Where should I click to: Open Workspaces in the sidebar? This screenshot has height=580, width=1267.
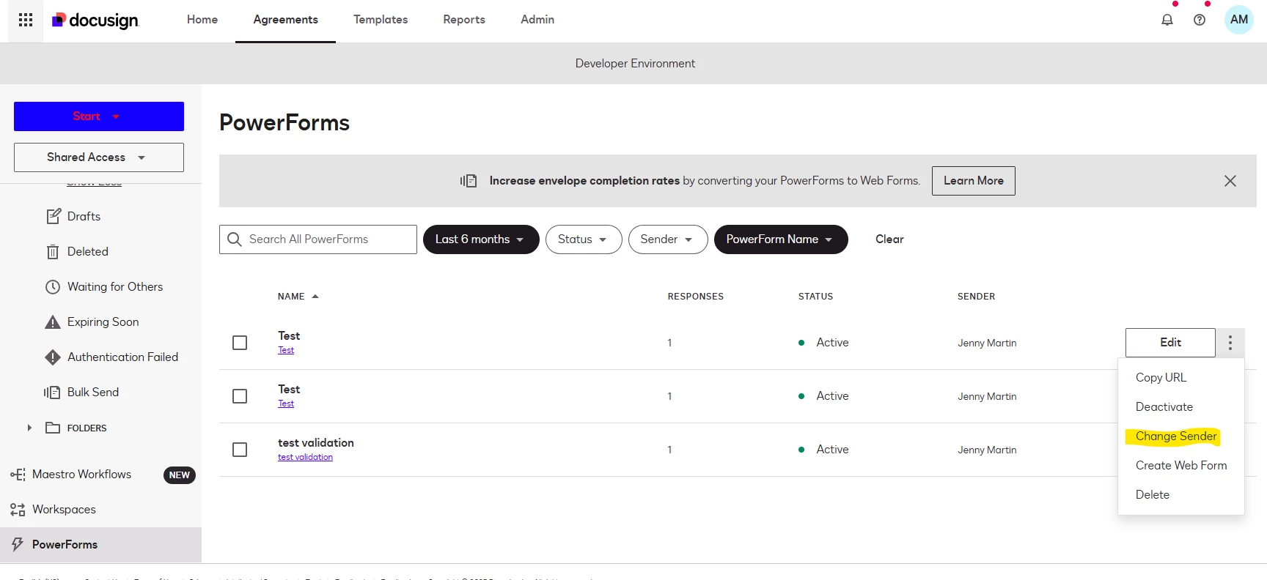64,510
